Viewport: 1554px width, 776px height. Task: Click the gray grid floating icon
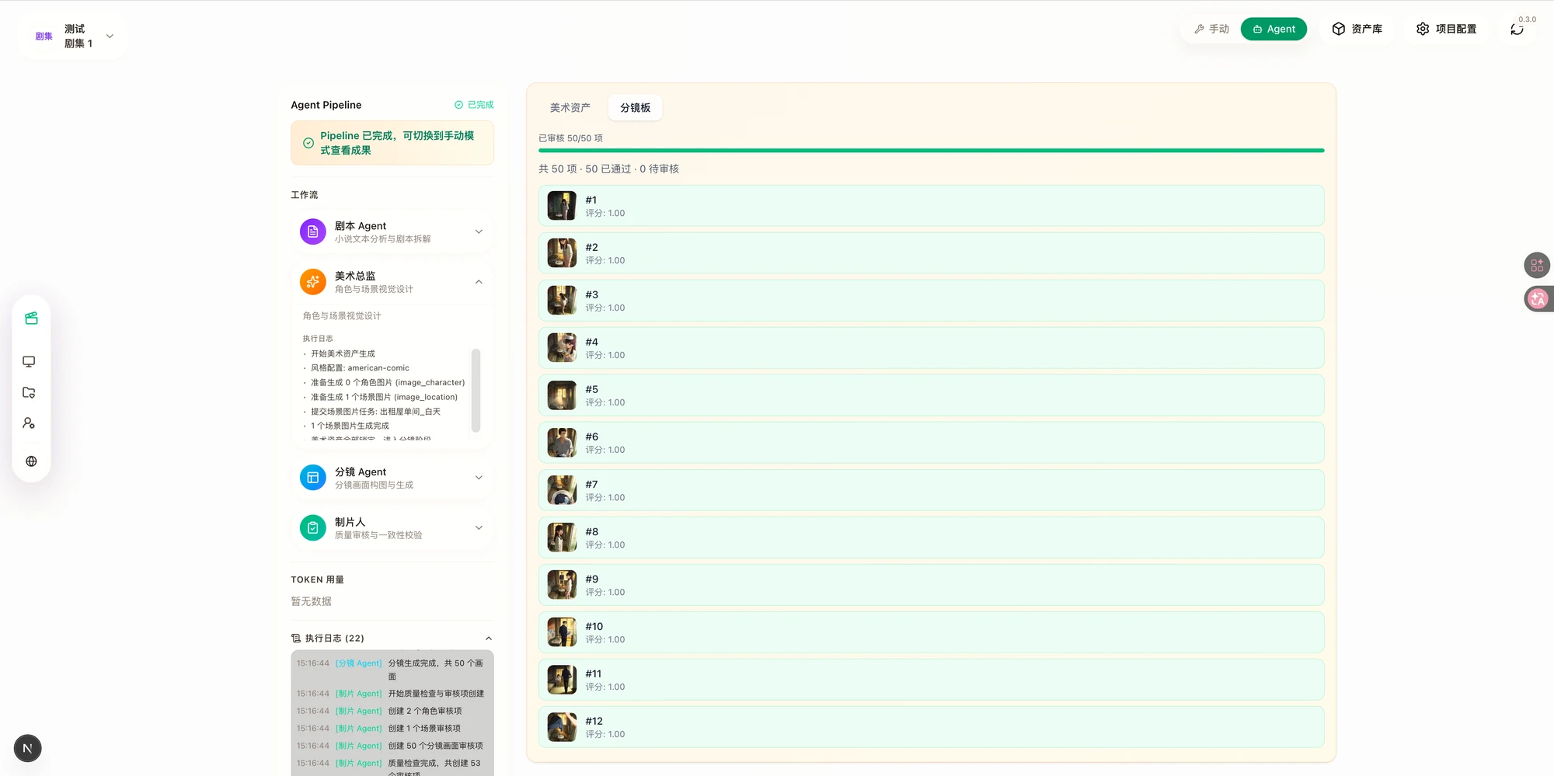click(x=1537, y=266)
